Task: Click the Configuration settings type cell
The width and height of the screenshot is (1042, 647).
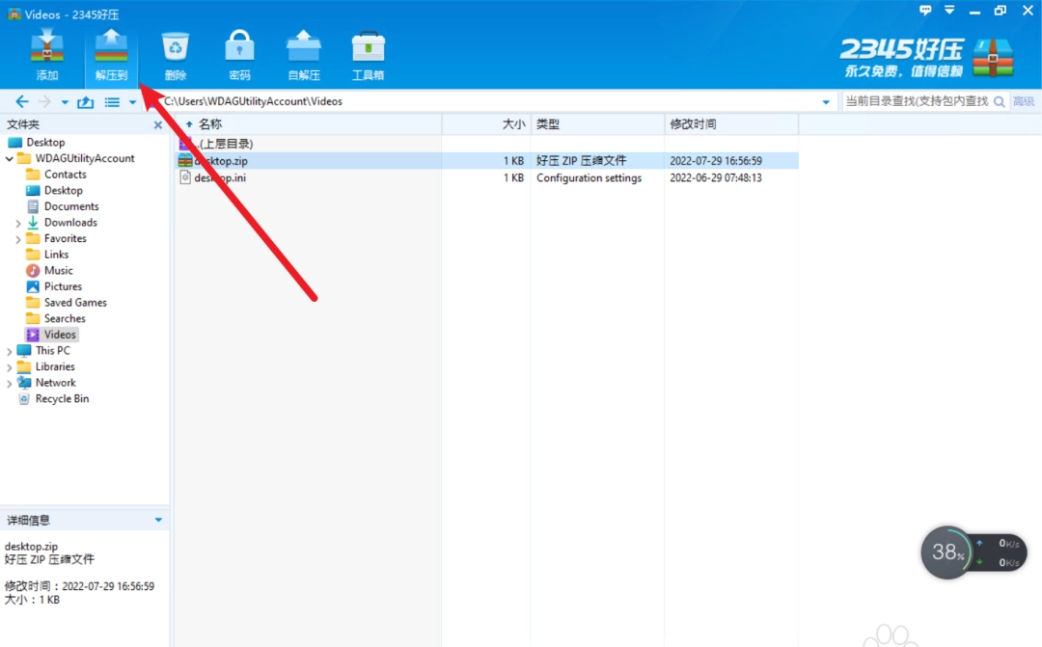Action: pos(589,178)
